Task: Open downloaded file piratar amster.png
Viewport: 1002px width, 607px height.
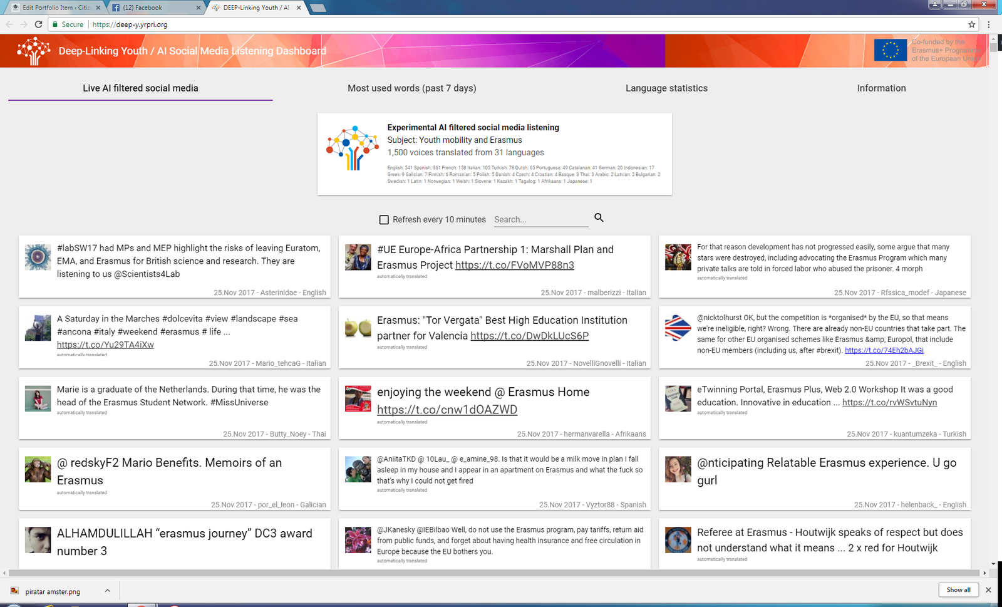Action: point(53,591)
